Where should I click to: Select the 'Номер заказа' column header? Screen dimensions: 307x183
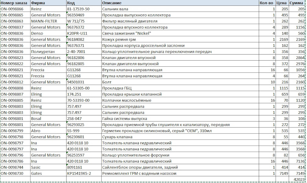click(15, 3)
